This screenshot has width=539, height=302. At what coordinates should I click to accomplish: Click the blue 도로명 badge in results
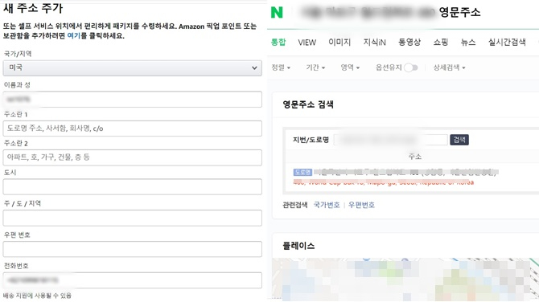[302, 172]
